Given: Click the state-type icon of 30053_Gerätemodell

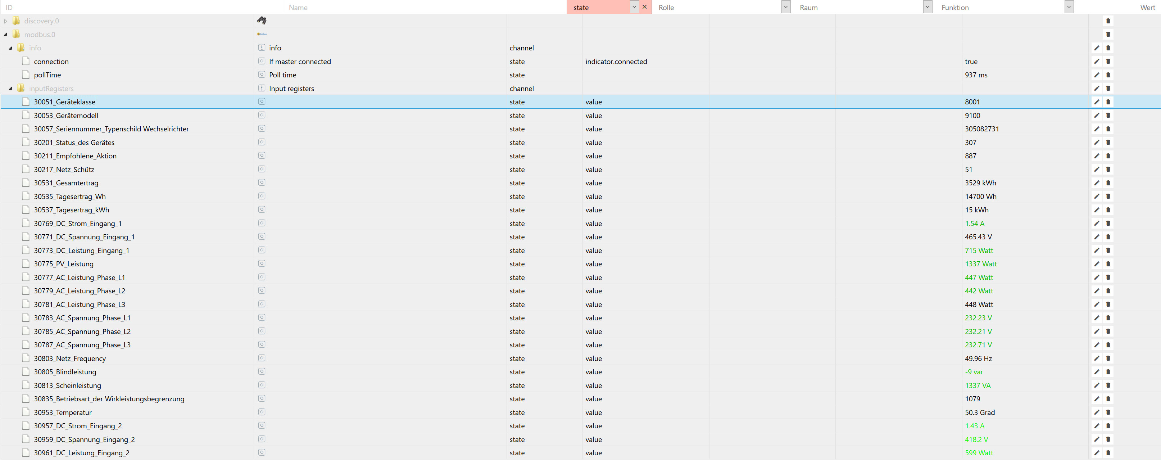Looking at the screenshot, I should click(x=262, y=115).
